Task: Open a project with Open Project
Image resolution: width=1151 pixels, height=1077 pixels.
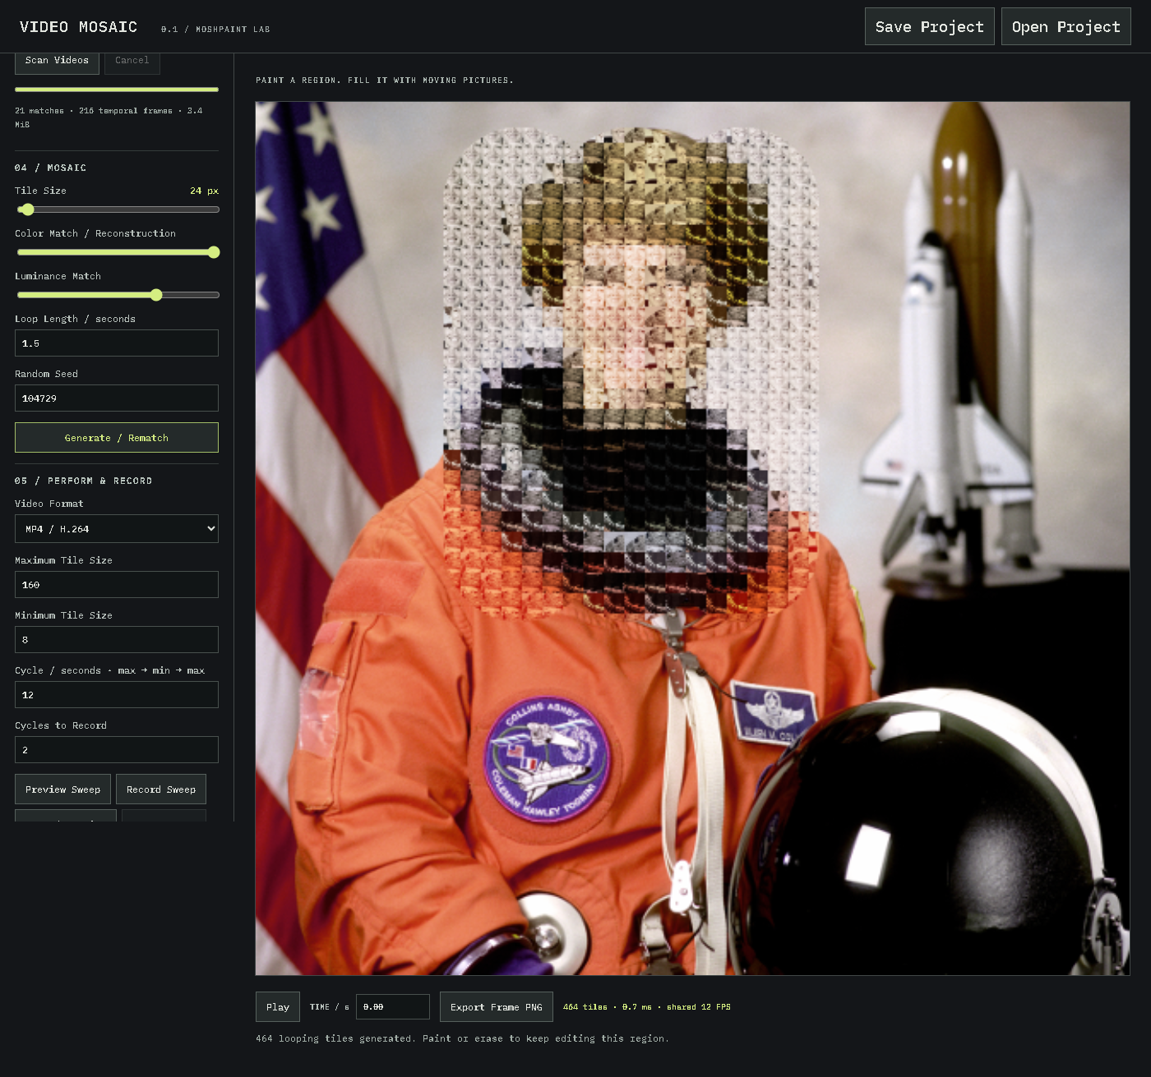Action: coord(1066,26)
